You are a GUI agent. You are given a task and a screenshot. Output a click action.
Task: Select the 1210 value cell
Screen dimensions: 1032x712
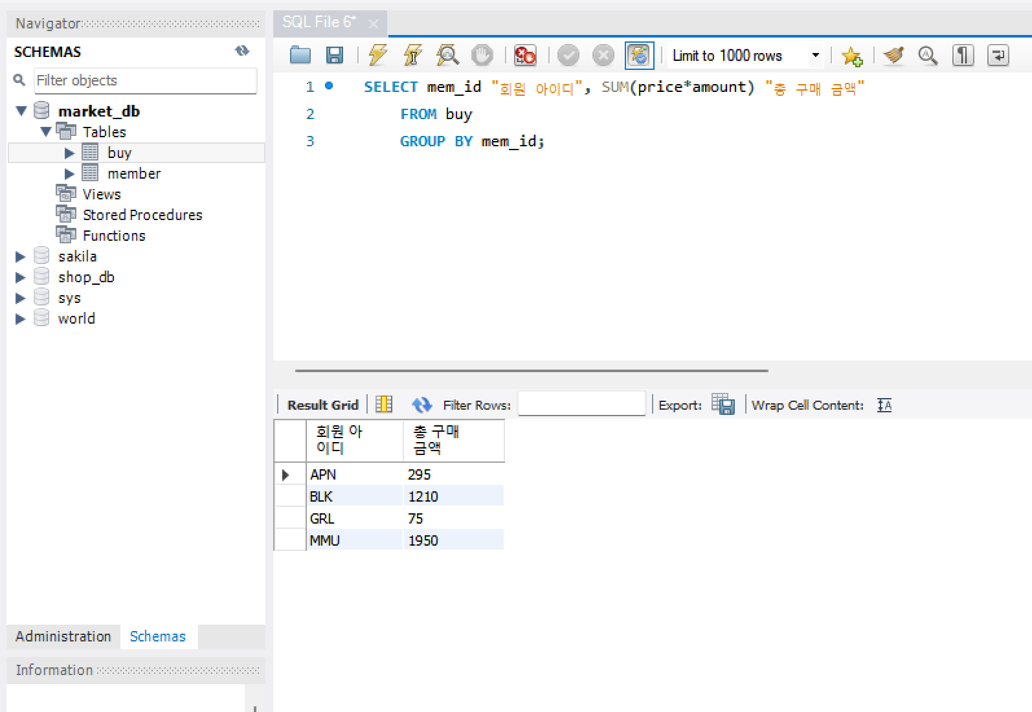pos(454,496)
